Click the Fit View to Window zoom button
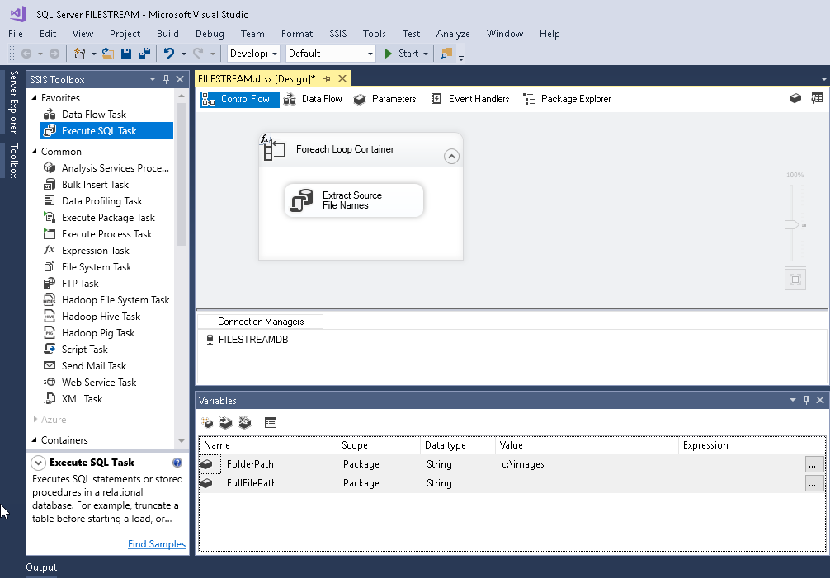Screen dimensions: 830x578 point(795,280)
